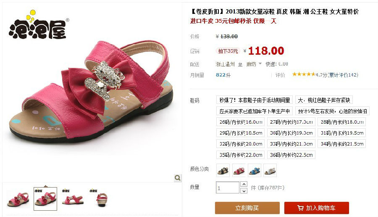Select size 26码 内长约16.0cm
Image resolution: width=378 pixels, height=217 pixels.
(x=240, y=122)
